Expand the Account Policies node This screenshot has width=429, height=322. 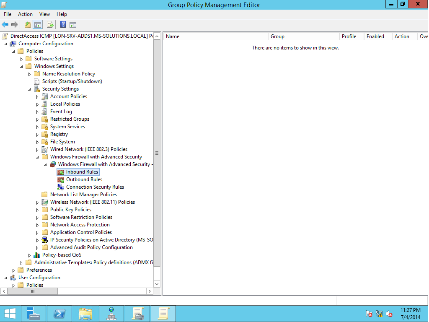click(37, 97)
